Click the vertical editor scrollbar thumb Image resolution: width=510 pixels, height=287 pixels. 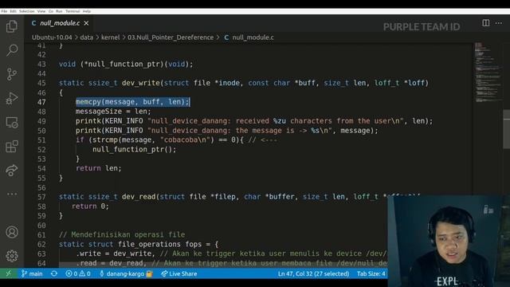coord(507,129)
